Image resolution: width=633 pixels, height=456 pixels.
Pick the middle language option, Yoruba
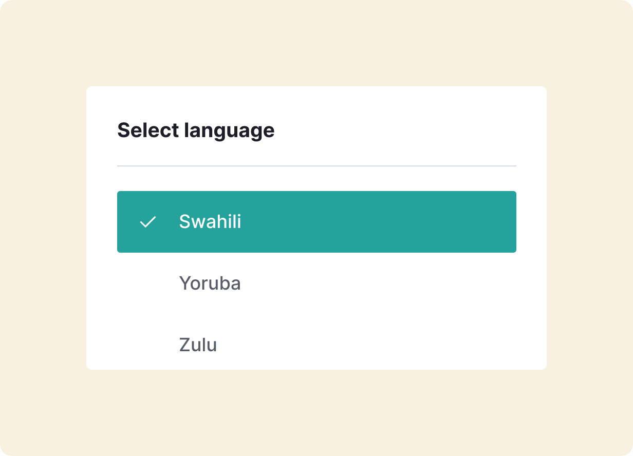(x=210, y=283)
